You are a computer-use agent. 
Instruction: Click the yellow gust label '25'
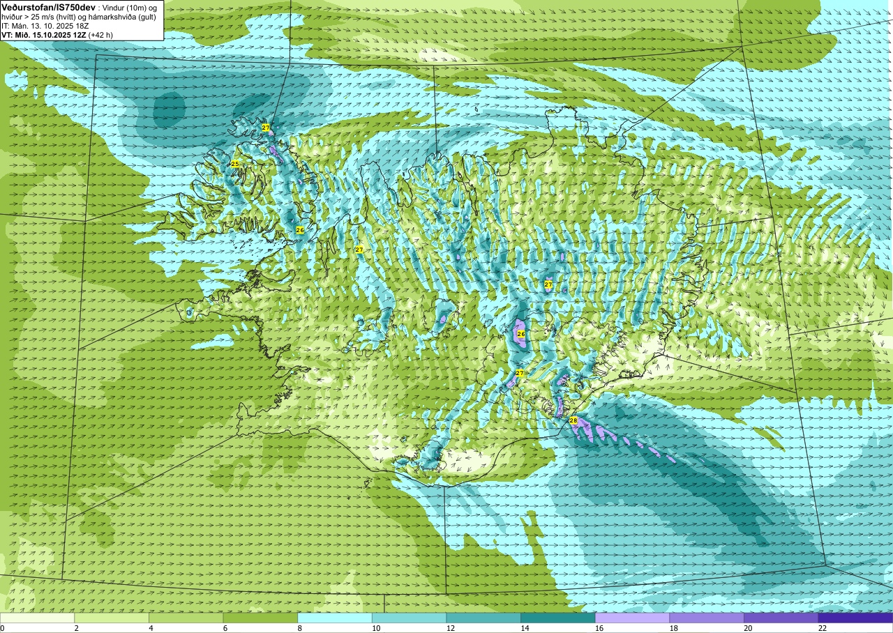(235, 164)
